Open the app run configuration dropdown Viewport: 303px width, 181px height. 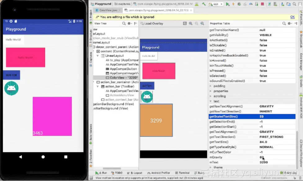(x=216, y=4)
